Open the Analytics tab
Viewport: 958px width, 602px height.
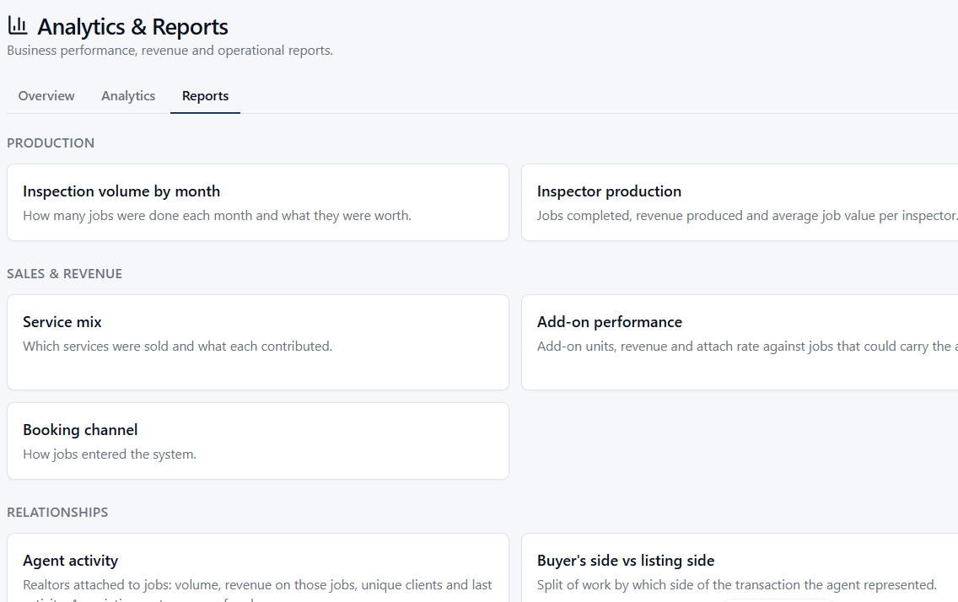[128, 96]
